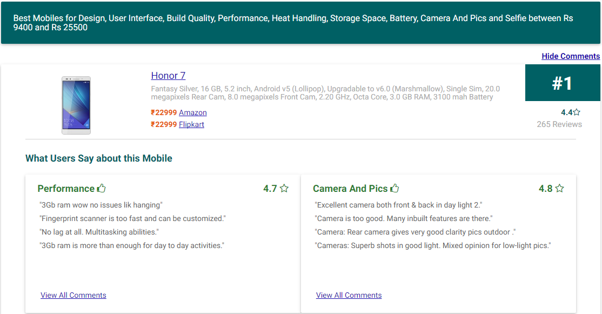Click the star icon next to 4.4 overall rating
The width and height of the screenshot is (602, 314).
tap(577, 112)
